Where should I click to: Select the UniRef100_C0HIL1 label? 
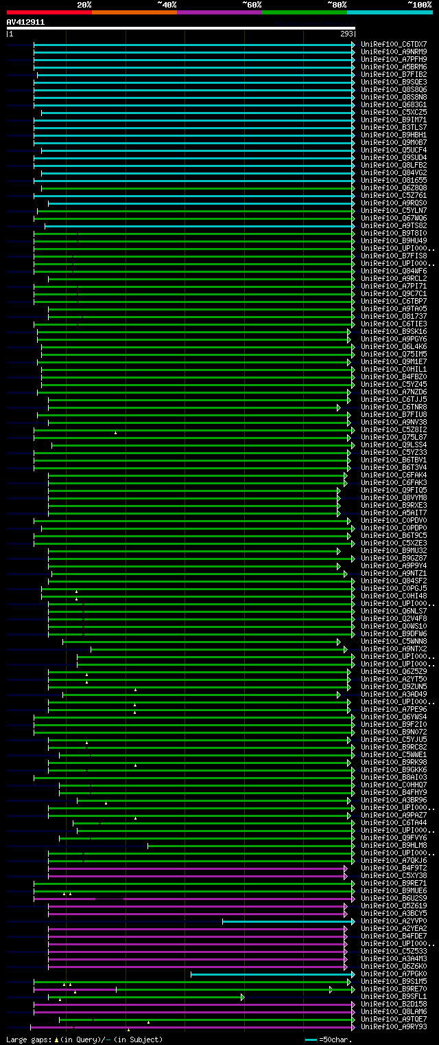[x=394, y=369]
